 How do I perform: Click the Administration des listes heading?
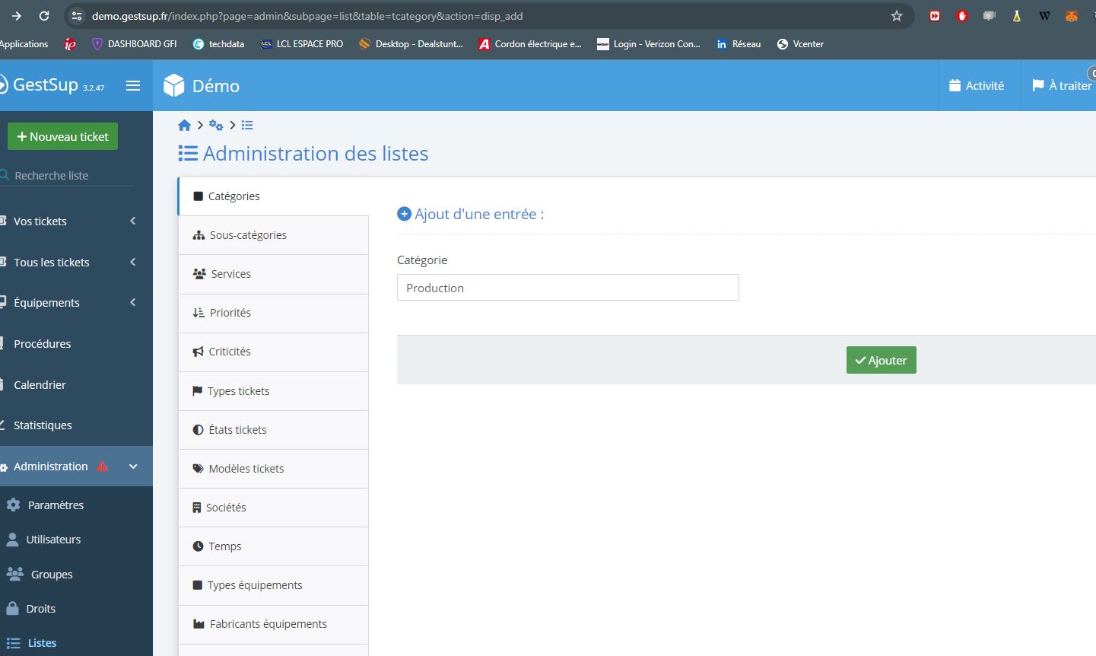[303, 154]
